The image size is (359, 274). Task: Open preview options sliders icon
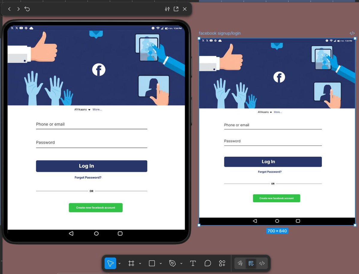coord(167,9)
